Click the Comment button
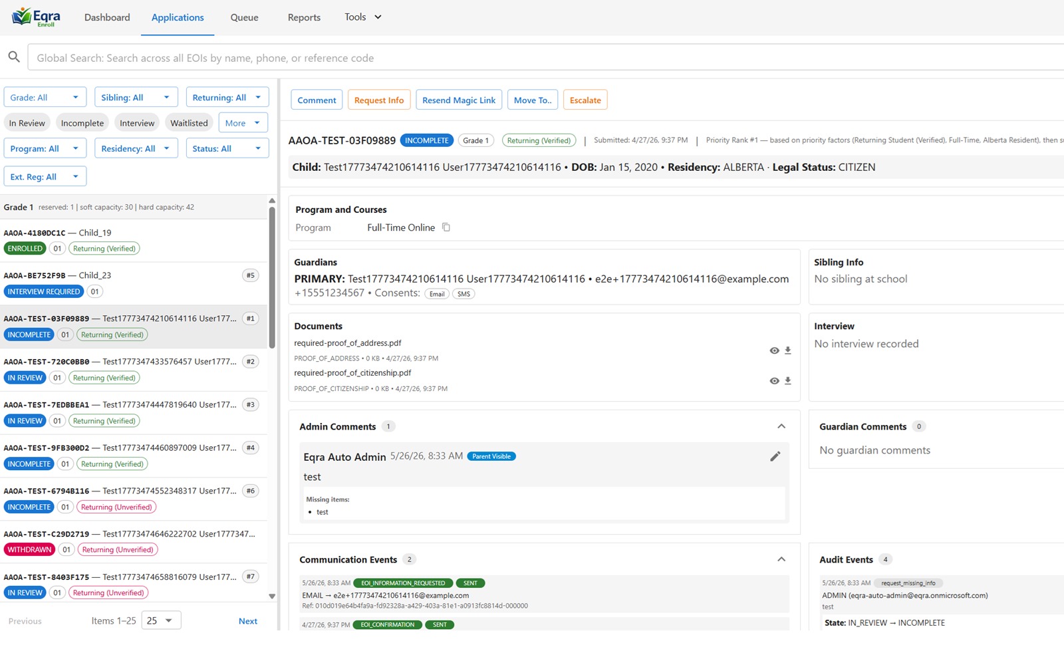This screenshot has width=1064, height=665. tap(317, 100)
